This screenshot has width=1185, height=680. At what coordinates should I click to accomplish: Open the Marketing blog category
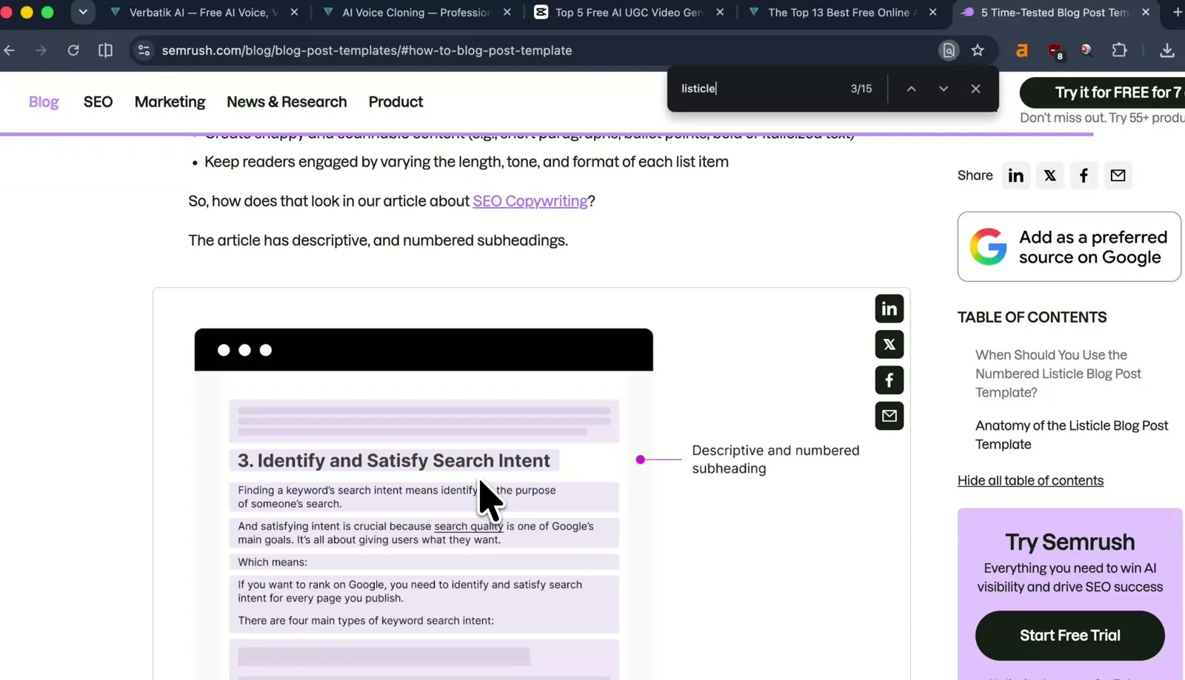pyautogui.click(x=170, y=102)
